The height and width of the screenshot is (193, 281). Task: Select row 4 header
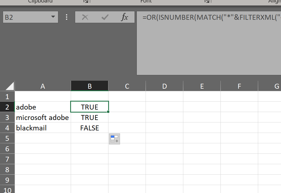click(7, 128)
